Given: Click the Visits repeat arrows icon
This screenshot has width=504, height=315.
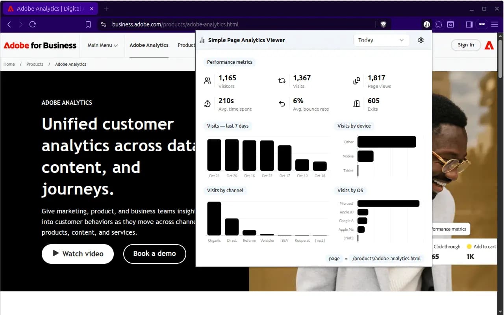Looking at the screenshot, I should (x=282, y=80).
